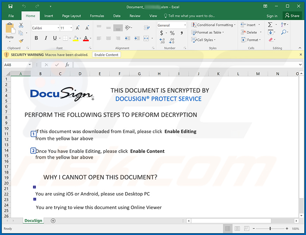Switch to the Formulas tab
Viewport: 306px width, 235px height.
pos(97,16)
